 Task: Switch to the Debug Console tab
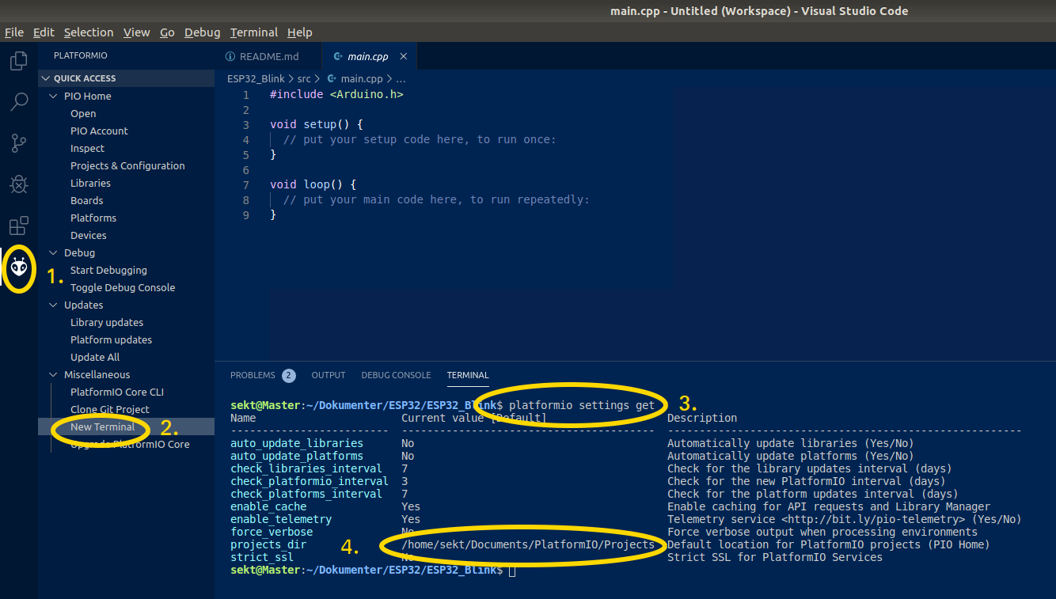396,375
